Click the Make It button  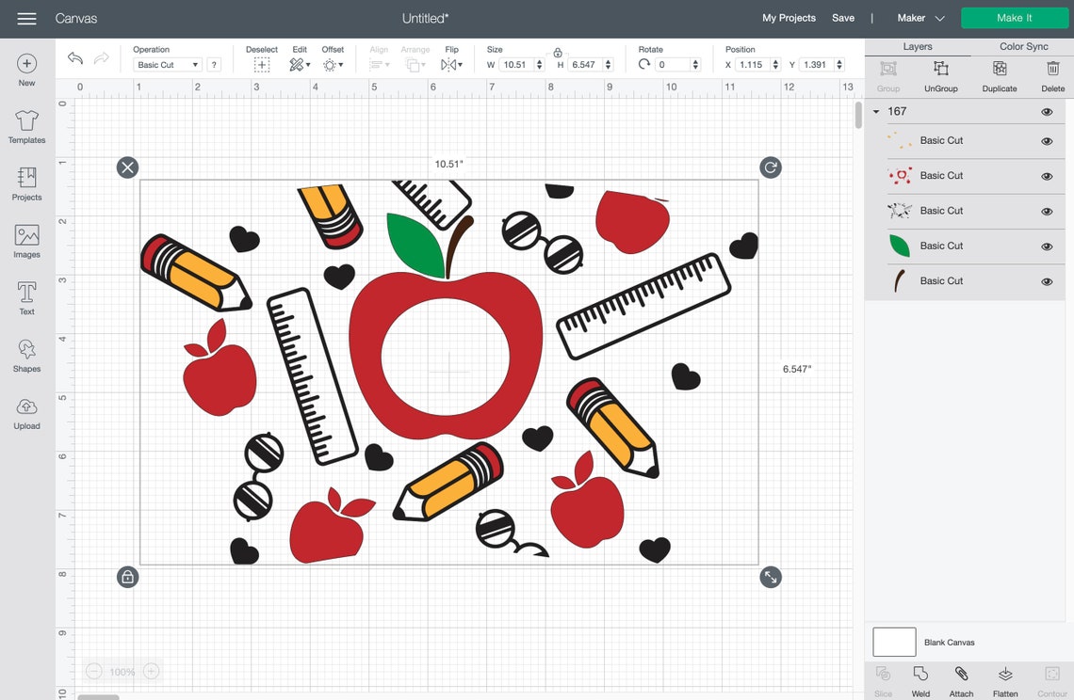tap(1015, 19)
